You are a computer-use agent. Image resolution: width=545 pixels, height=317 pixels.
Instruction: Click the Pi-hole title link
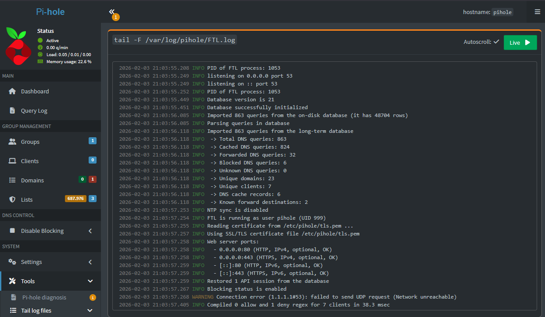click(x=50, y=12)
